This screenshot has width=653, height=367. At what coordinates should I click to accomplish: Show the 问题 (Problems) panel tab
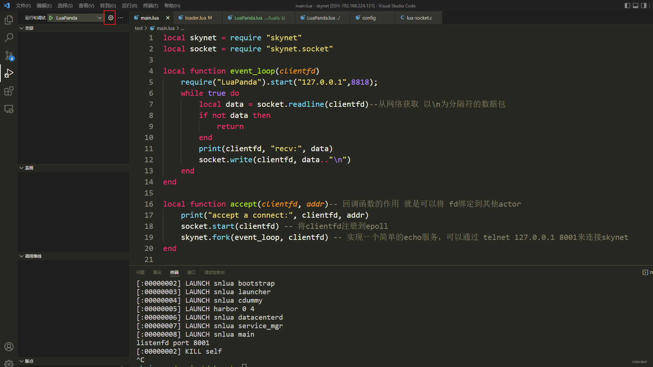[140, 272]
